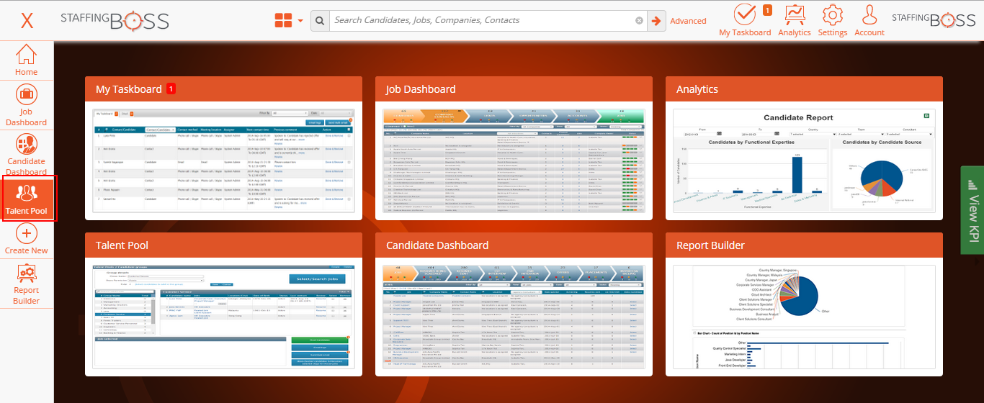The width and height of the screenshot is (984, 403).
Task: Open Settings gear in the top bar
Action: 833,20
